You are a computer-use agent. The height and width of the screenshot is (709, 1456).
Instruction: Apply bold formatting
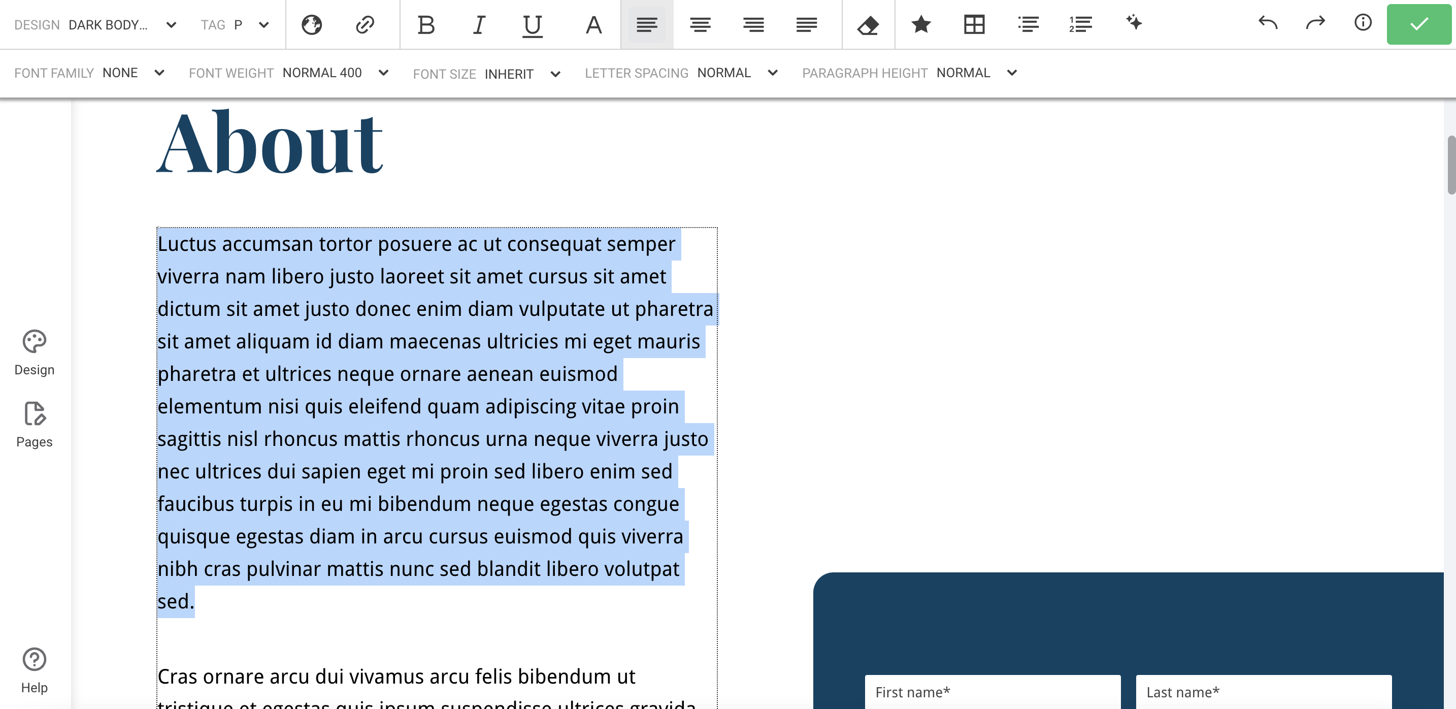[426, 24]
